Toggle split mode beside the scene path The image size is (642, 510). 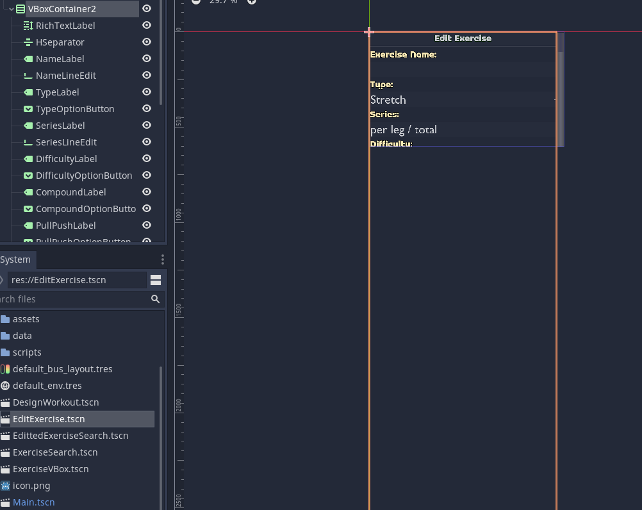(156, 280)
